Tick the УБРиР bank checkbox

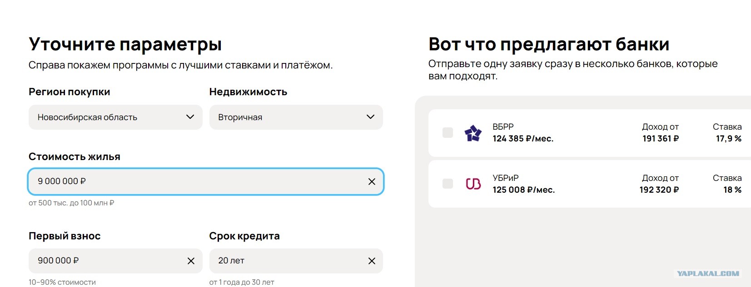448,184
